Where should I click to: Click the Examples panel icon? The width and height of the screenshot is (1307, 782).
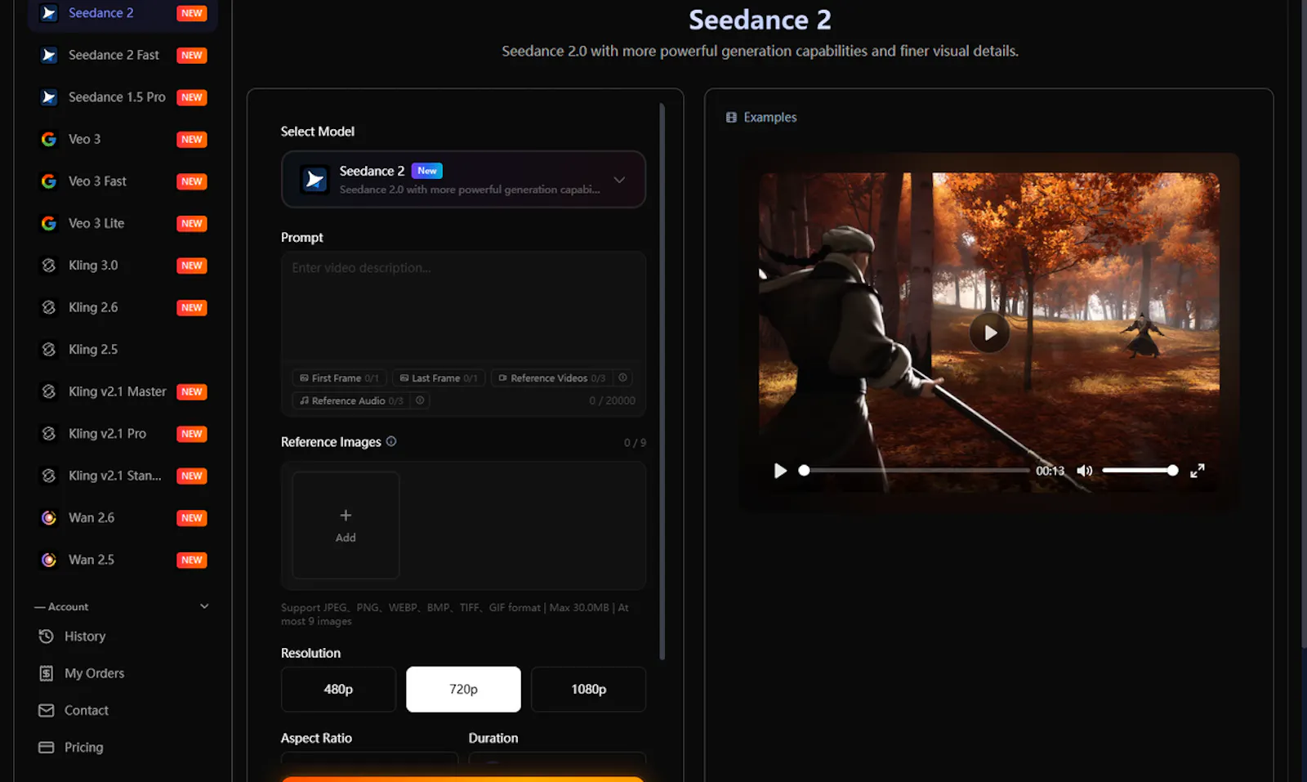point(731,118)
